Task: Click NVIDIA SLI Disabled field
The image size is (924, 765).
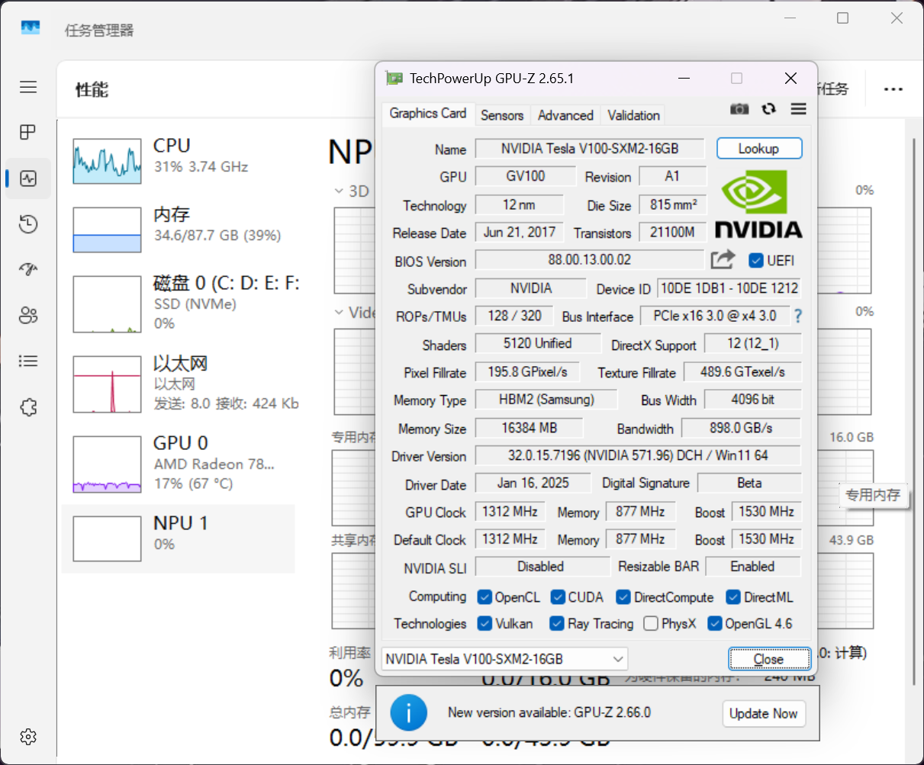Action: click(x=542, y=567)
